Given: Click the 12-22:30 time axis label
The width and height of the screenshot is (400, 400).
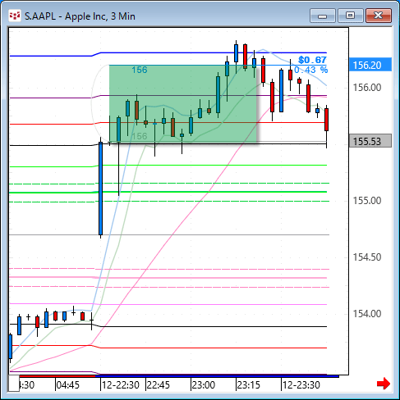Looking at the screenshot, I should click(x=121, y=385).
